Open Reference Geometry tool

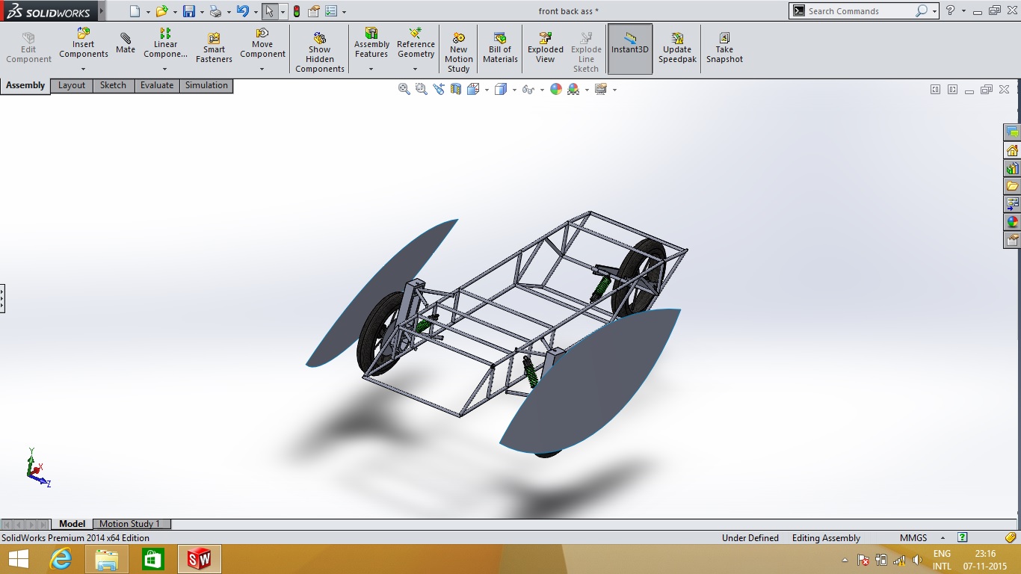[416, 43]
